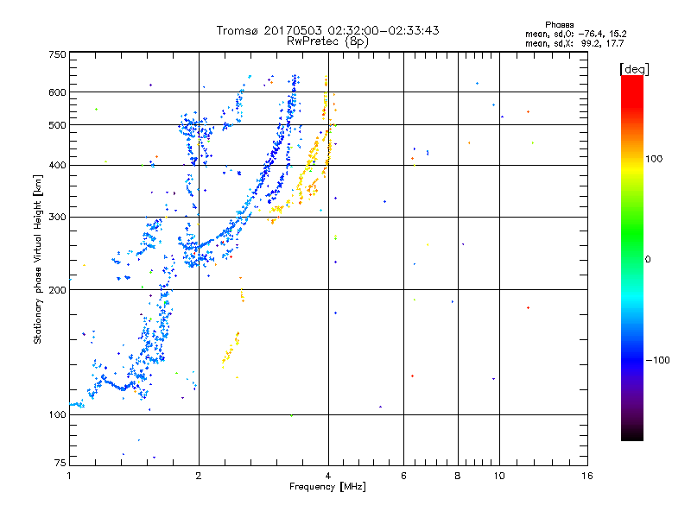Click the yellow echo cluster near 150 km
Screen dimensions: 691x518
[x=231, y=351]
